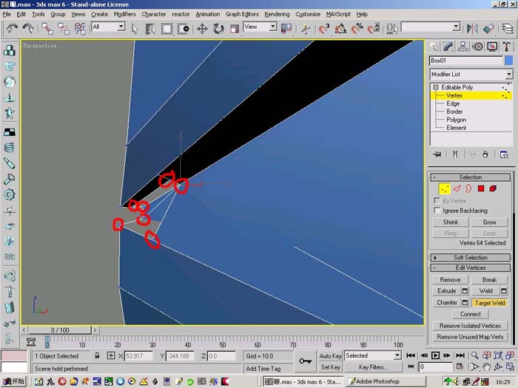Activate the Select and Move tool
The height and width of the screenshot is (388, 518).
click(x=202, y=29)
